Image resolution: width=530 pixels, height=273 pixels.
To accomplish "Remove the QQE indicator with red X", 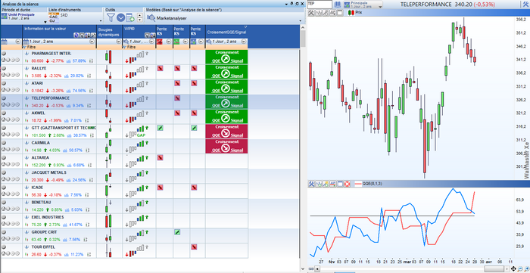I will coord(347,184).
